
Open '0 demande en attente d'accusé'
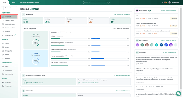(x=49, y=82)
